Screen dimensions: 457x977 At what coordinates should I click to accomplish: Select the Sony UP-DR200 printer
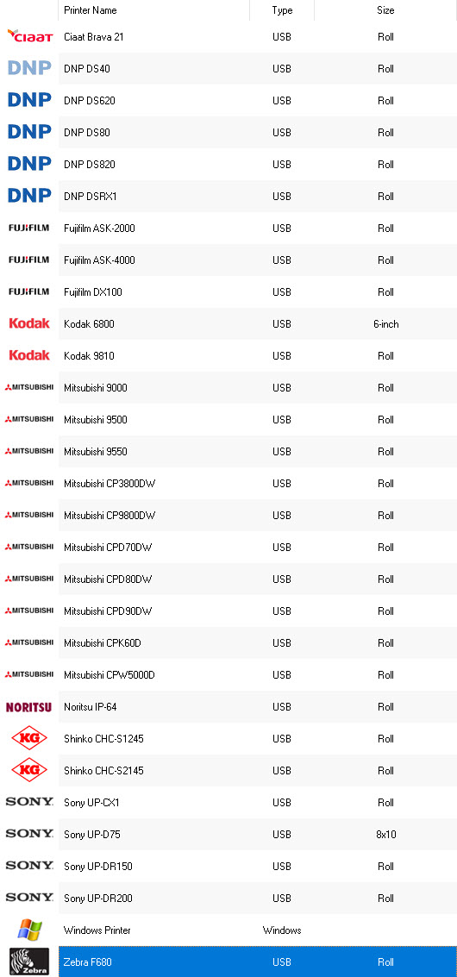(258, 899)
